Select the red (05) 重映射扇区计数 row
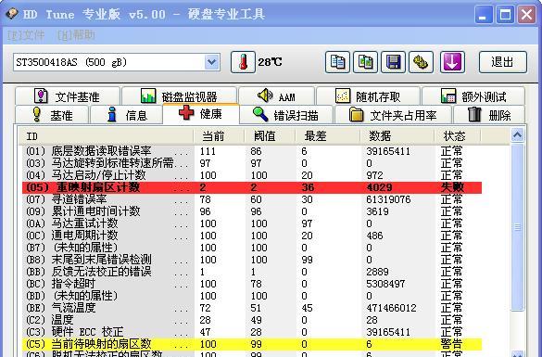This screenshot has width=542, height=357. point(252,187)
